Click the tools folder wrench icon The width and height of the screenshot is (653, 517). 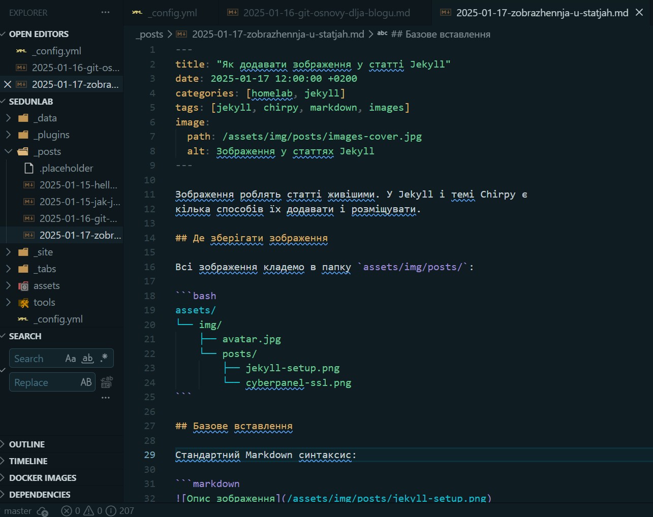pos(23,303)
